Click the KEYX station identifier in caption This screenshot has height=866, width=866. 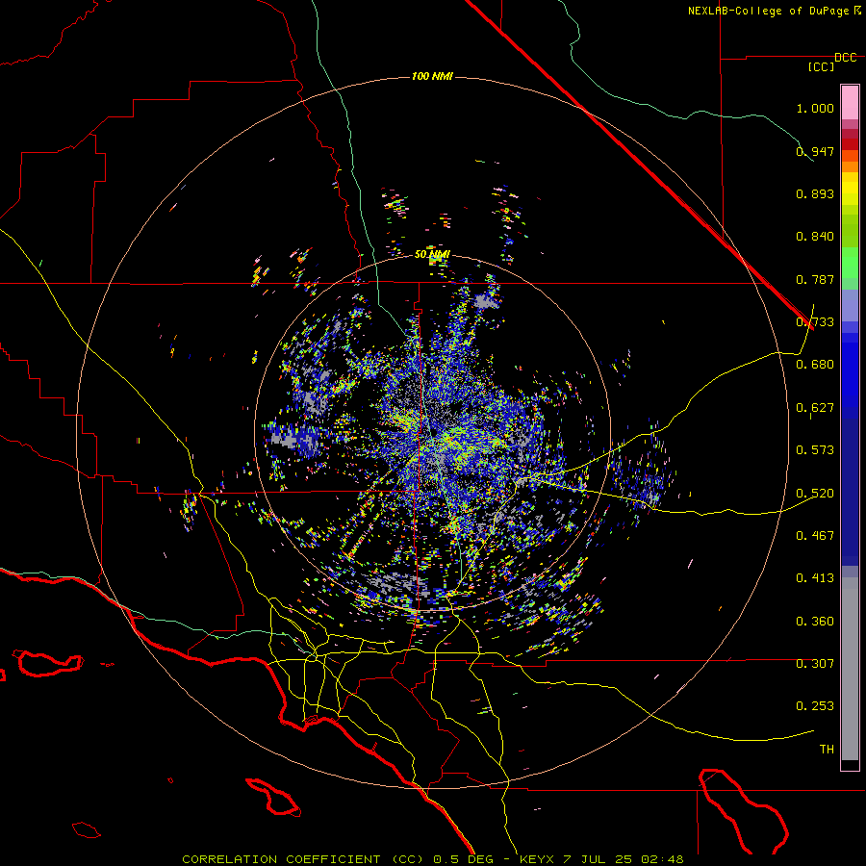coord(539,859)
